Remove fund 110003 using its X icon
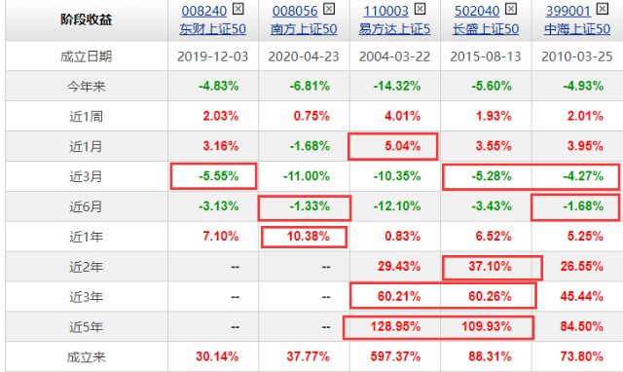 click(420, 9)
